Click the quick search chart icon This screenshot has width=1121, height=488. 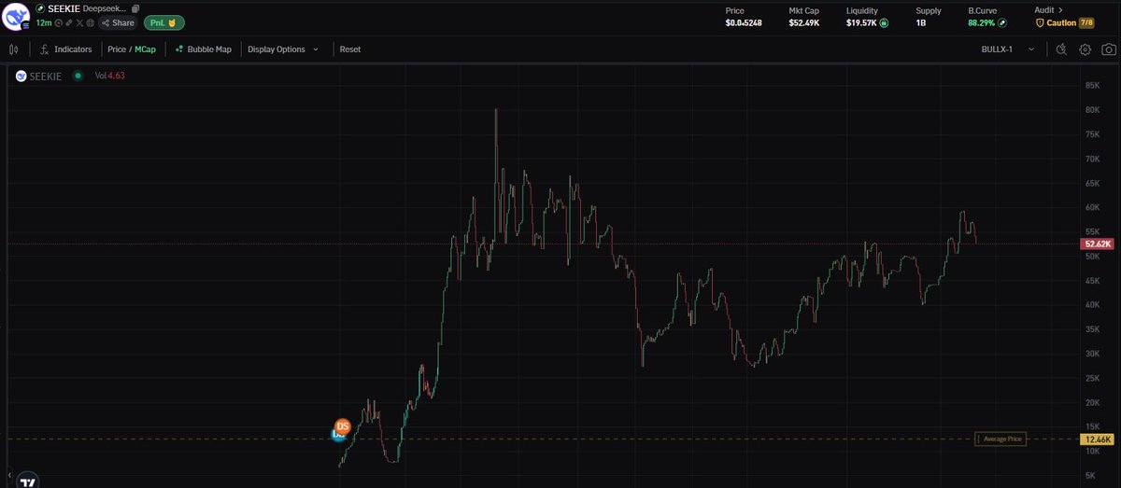click(1061, 49)
